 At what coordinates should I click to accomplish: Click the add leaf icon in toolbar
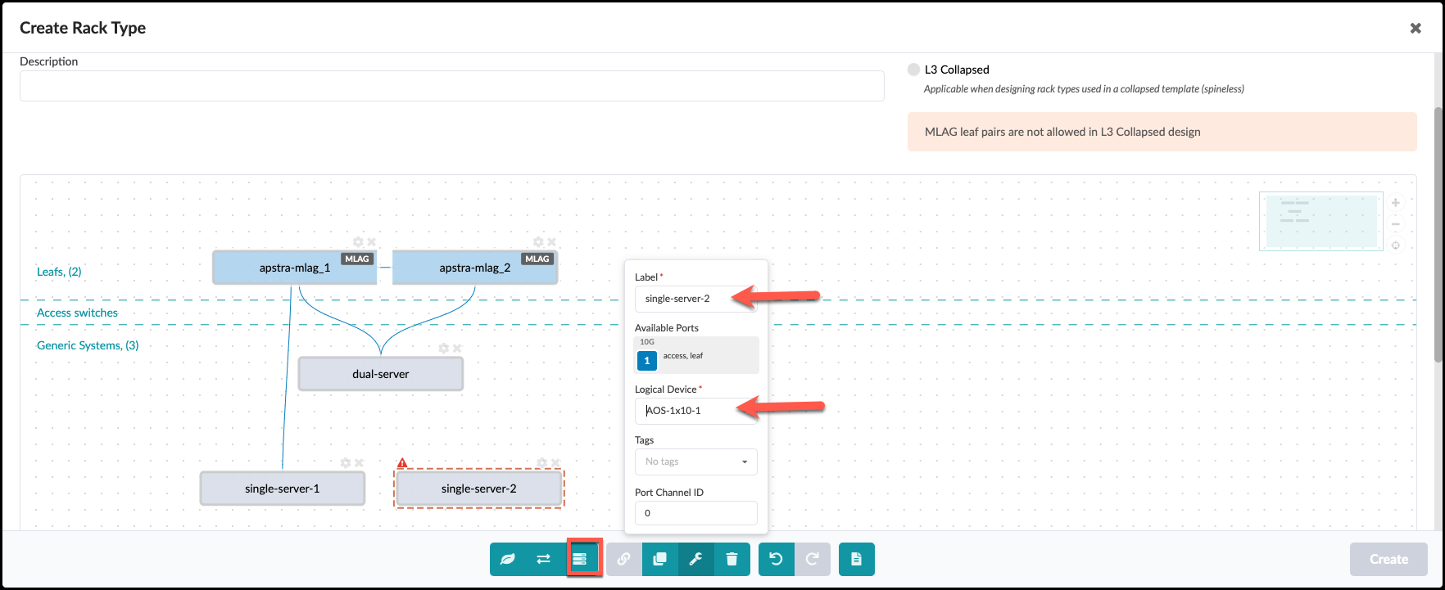pyautogui.click(x=508, y=560)
